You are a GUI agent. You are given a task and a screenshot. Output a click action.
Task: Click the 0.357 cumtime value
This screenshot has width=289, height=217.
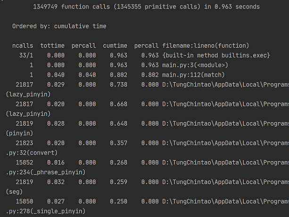coord(118,143)
